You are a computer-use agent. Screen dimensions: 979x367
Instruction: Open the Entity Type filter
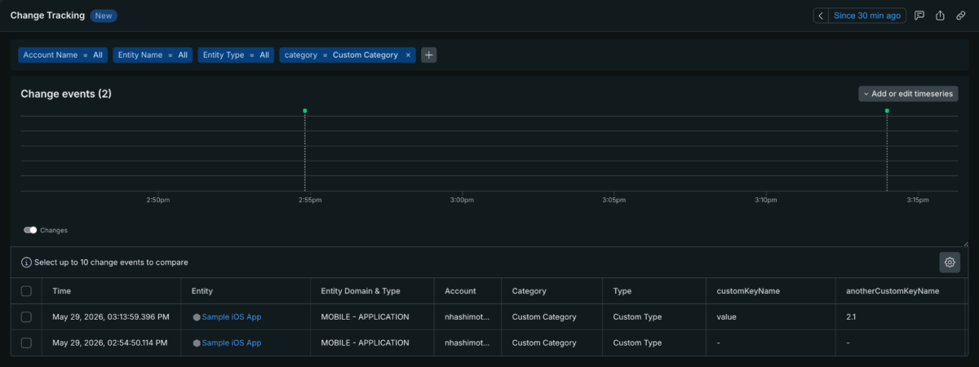tap(236, 55)
